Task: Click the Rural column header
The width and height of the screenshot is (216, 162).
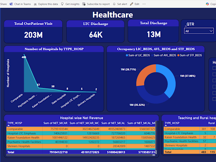Action: 211,123
